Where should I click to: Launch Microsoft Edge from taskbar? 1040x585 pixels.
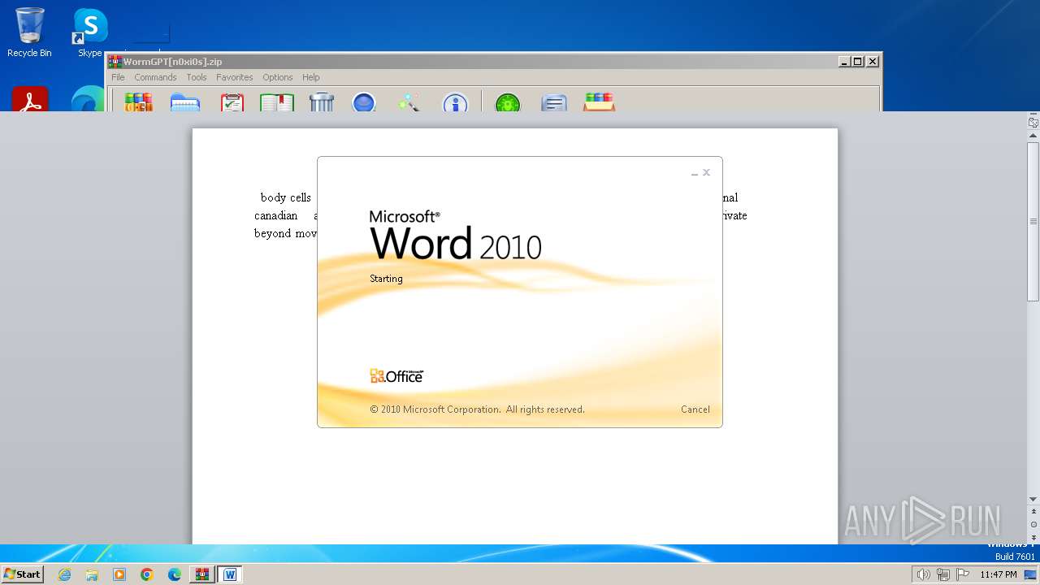pyautogui.click(x=175, y=574)
